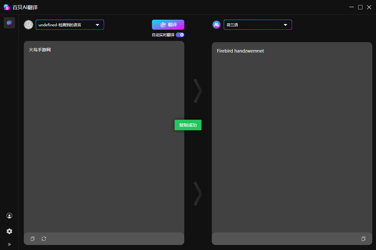Viewport: 376px width, 250px height.
Task: Click the refresh icon under source panel
Action: 44,239
